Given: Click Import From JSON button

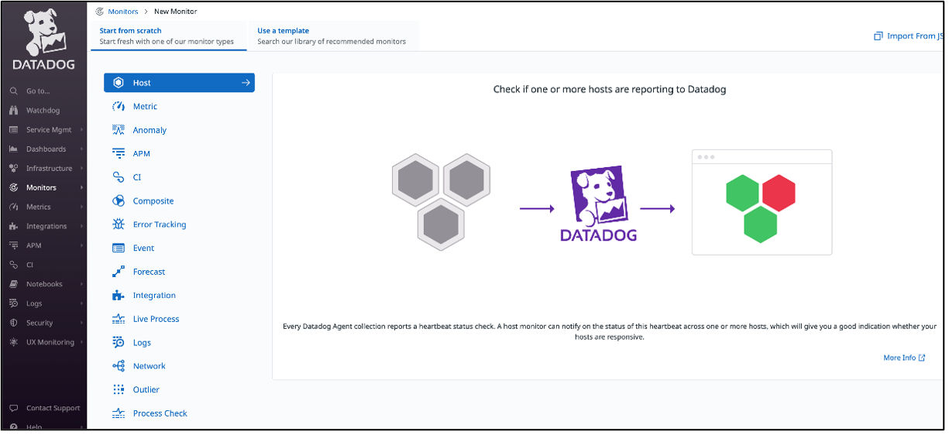Looking at the screenshot, I should pos(909,36).
